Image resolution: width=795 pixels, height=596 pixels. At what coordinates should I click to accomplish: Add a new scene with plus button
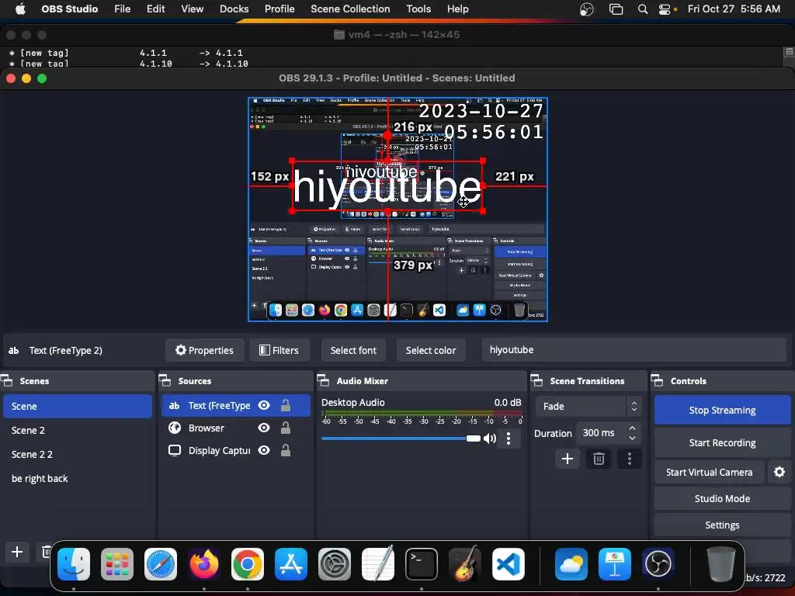(x=17, y=552)
